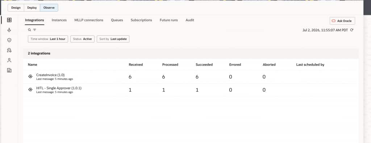Open the shield checkmark sidebar icon
The width and height of the screenshot is (371, 143).
coord(9,40)
